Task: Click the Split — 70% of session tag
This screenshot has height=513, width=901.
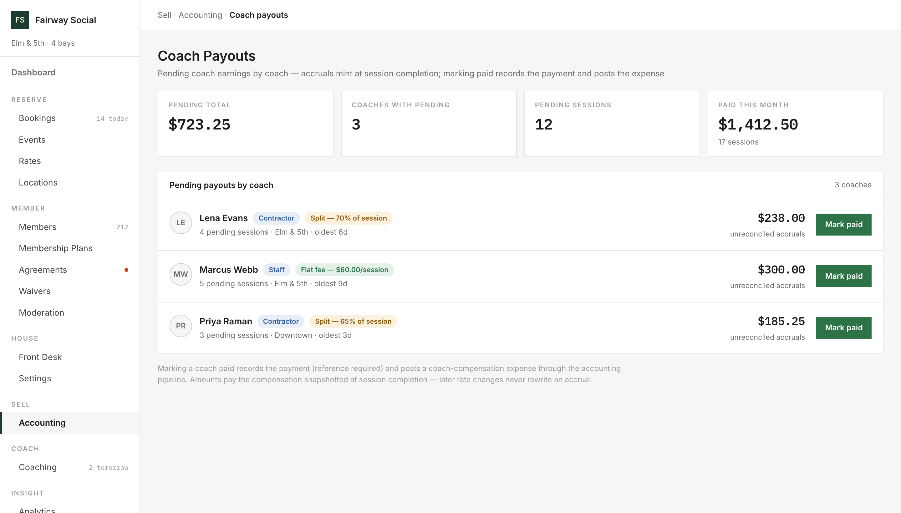Action: click(349, 218)
